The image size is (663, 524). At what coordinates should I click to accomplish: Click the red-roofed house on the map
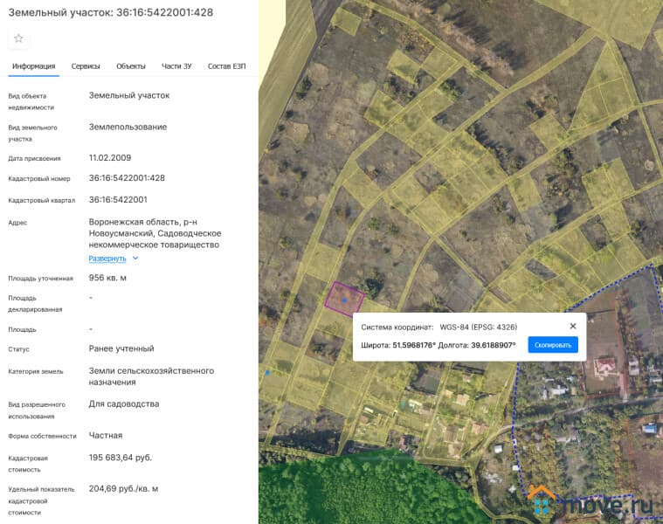pos(605,365)
